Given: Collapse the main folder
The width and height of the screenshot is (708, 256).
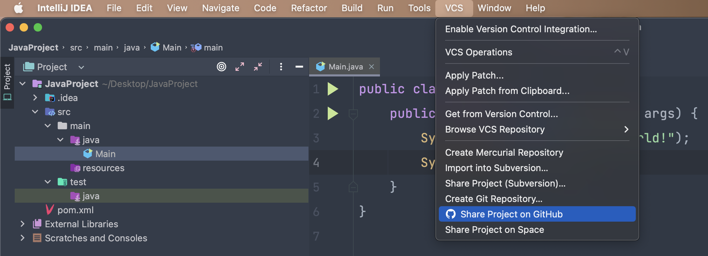Looking at the screenshot, I should (48, 126).
